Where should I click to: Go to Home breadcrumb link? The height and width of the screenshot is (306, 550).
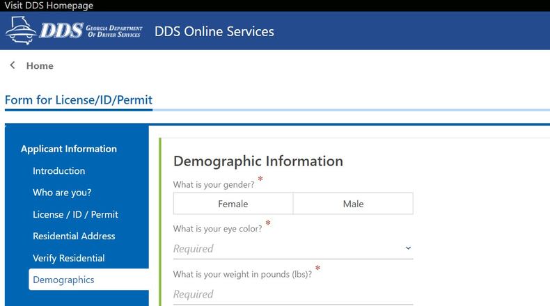coord(40,65)
